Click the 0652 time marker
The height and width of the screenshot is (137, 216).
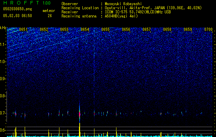44,29
